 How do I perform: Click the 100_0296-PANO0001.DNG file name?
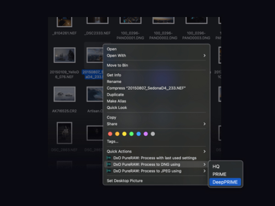[x=130, y=36]
